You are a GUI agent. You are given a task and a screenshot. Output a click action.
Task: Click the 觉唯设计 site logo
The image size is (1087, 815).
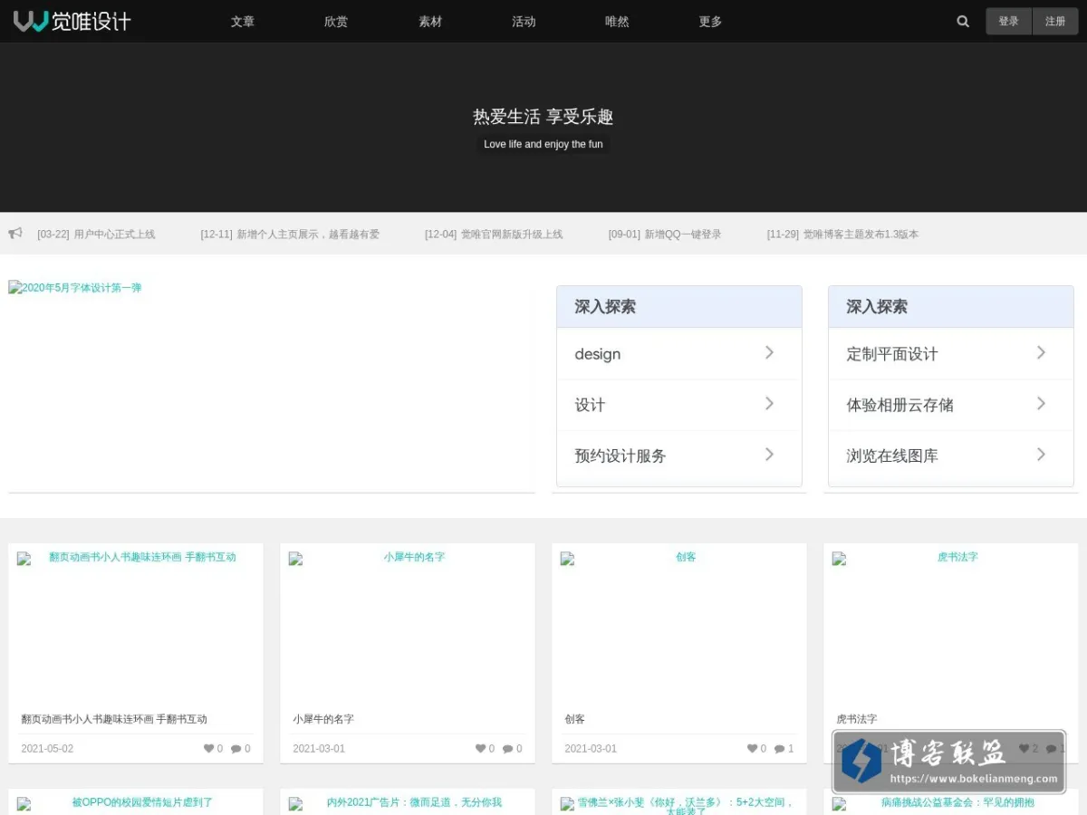(x=72, y=21)
